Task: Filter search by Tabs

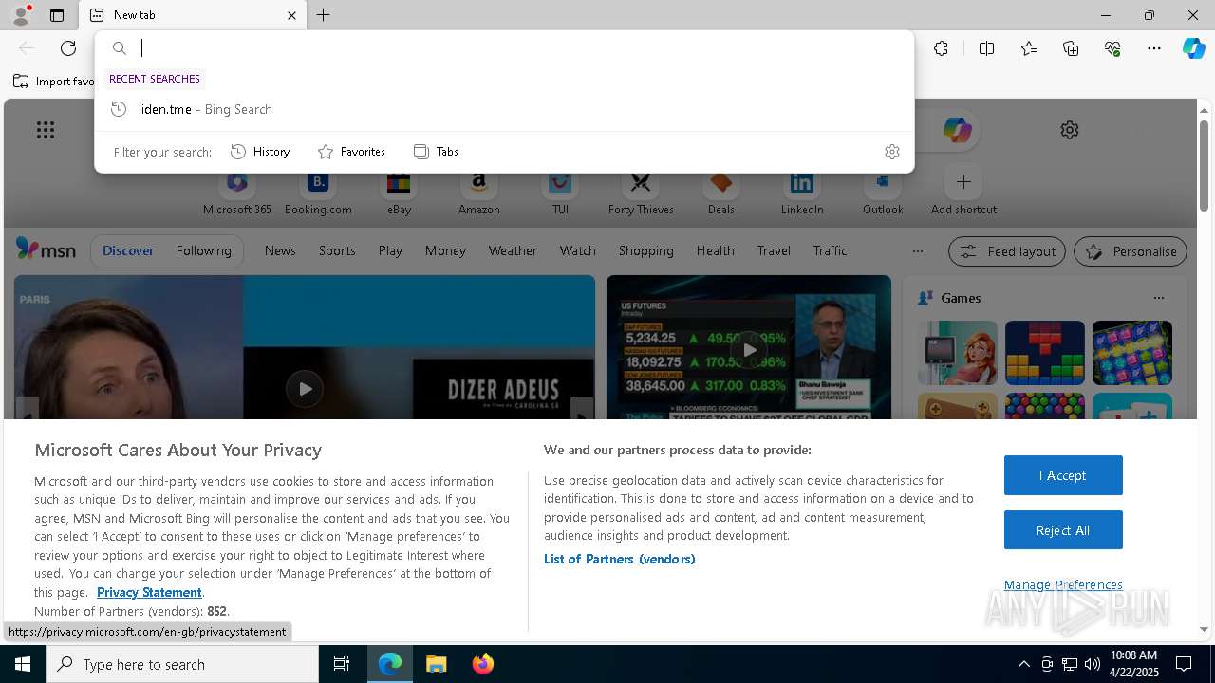Action: [436, 152]
